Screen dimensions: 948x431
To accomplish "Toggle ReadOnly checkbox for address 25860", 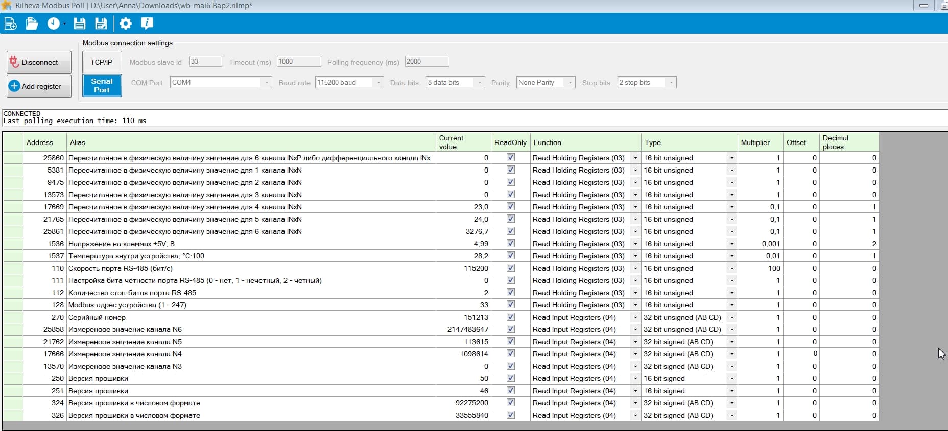I will 510,158.
